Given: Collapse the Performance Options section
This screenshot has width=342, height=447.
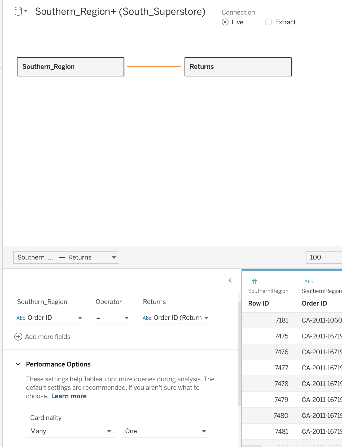Looking at the screenshot, I should (18, 364).
